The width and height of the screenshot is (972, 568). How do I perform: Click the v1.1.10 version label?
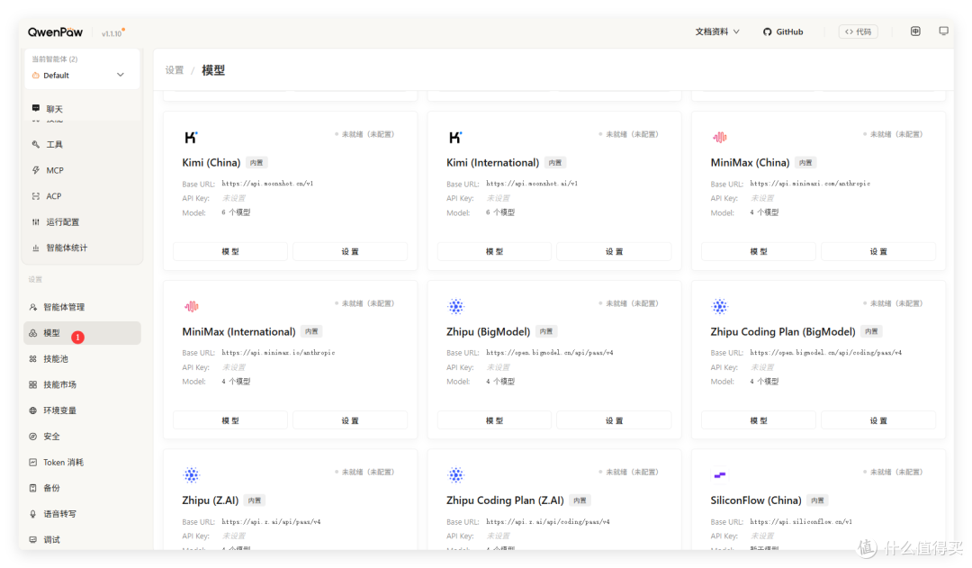pyautogui.click(x=112, y=33)
